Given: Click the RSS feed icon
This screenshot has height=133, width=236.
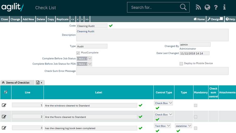Looking at the screenshot, I should [x=198, y=7].
